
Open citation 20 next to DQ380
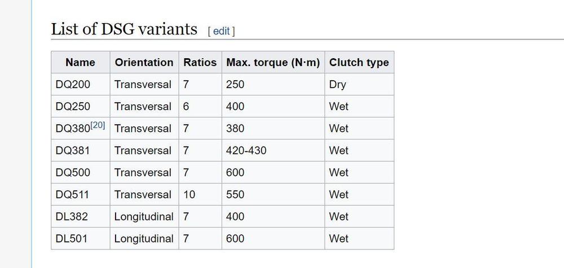tap(98, 125)
